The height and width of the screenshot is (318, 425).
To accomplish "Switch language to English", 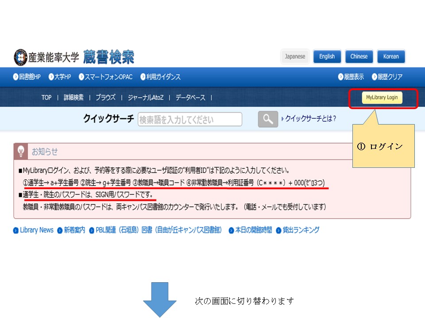I will [x=327, y=57].
